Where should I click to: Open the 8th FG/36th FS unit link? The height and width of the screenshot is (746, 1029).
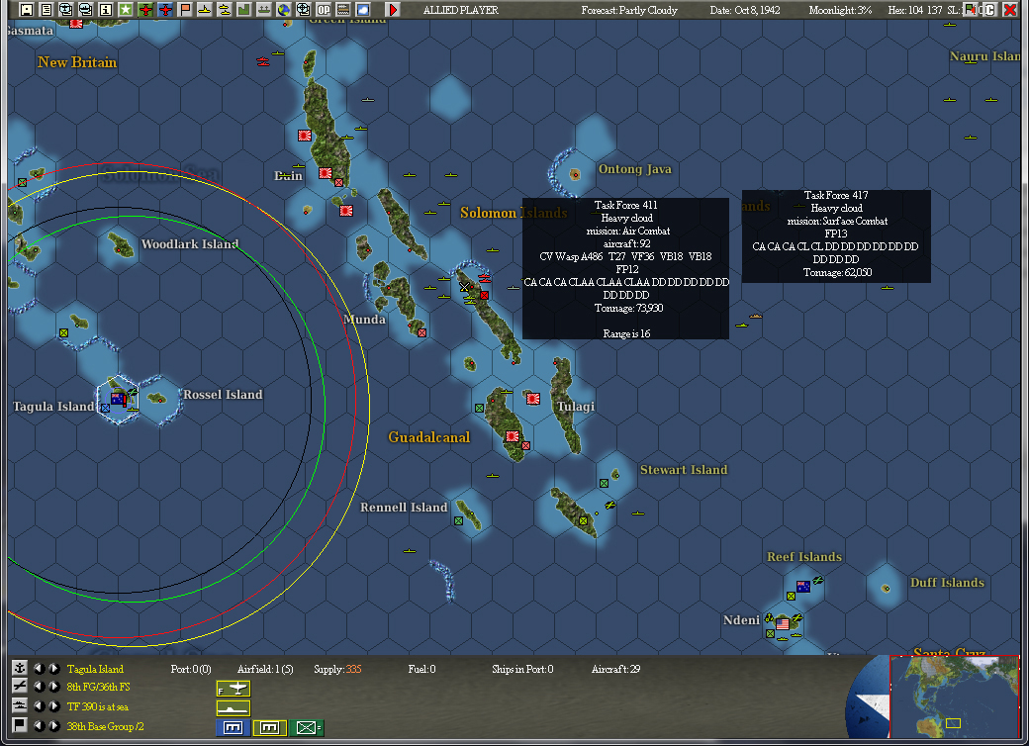[98, 687]
